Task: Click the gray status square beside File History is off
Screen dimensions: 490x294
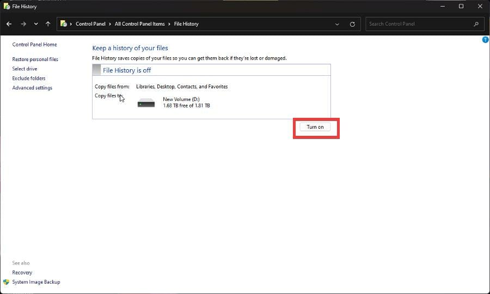Action: [x=96, y=70]
